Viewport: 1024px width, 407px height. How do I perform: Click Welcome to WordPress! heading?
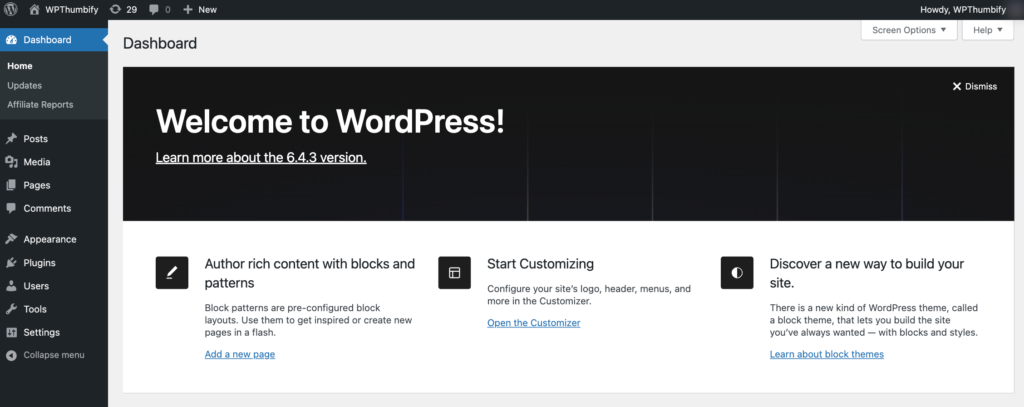coord(330,121)
